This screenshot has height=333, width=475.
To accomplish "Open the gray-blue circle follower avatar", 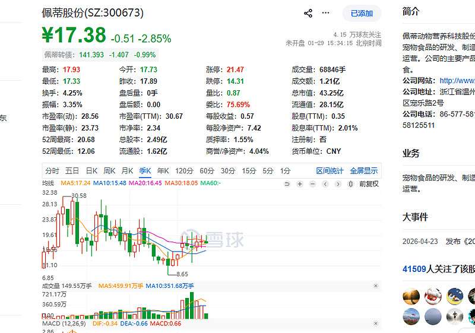I will click(433, 316).
